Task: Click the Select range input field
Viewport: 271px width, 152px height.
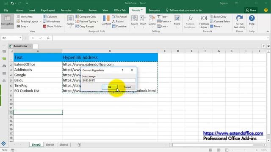Action: (x=109, y=80)
